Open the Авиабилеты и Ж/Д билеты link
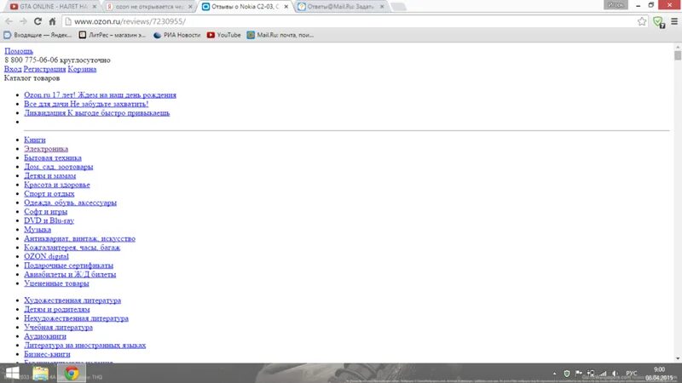The width and height of the screenshot is (682, 383). (x=70, y=274)
